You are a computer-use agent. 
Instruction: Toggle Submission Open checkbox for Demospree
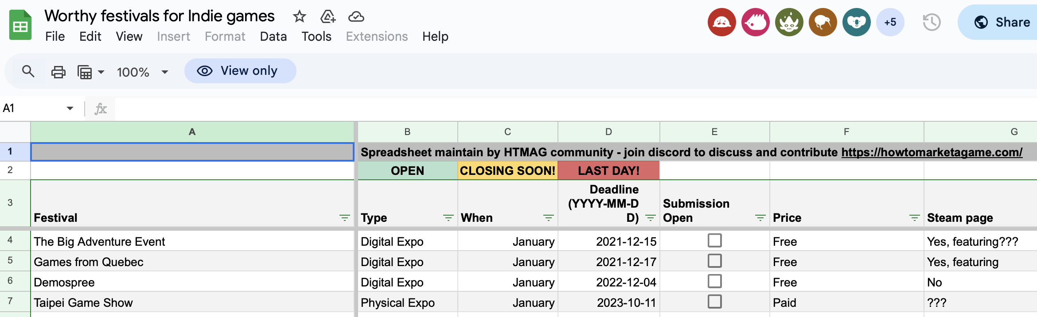(x=714, y=282)
